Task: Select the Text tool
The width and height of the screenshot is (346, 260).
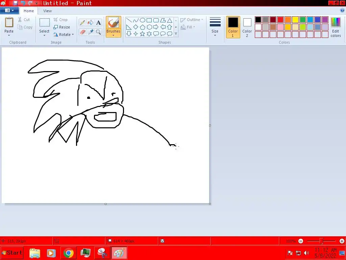Action: click(x=98, y=23)
